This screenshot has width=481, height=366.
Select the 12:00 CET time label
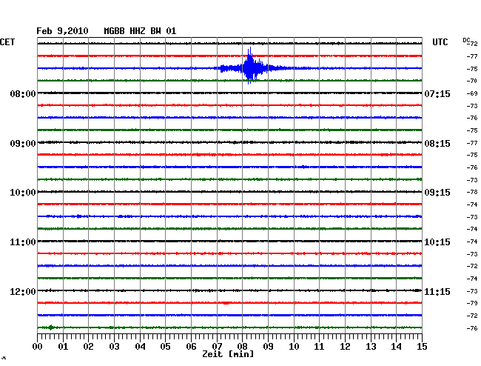click(x=23, y=291)
